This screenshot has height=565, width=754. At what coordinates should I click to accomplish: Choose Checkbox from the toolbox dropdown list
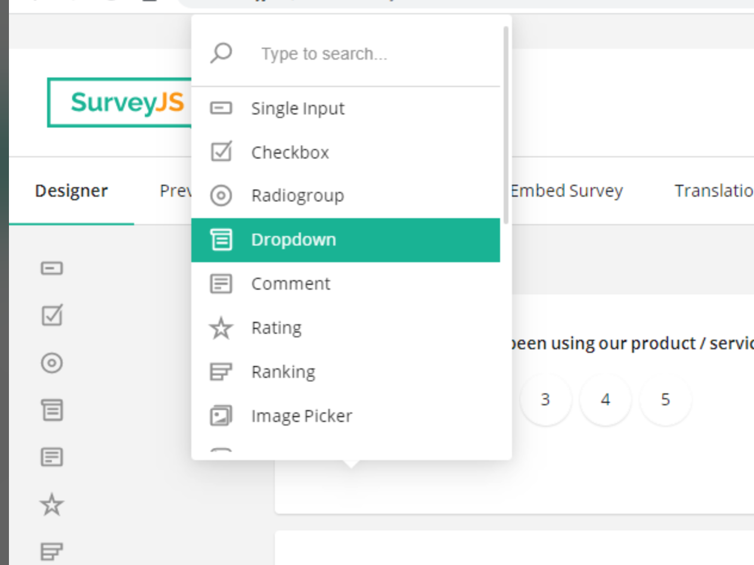pyautogui.click(x=290, y=152)
